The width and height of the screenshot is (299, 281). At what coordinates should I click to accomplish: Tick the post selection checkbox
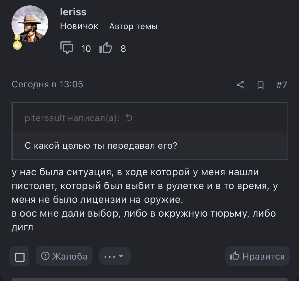pos(20,257)
